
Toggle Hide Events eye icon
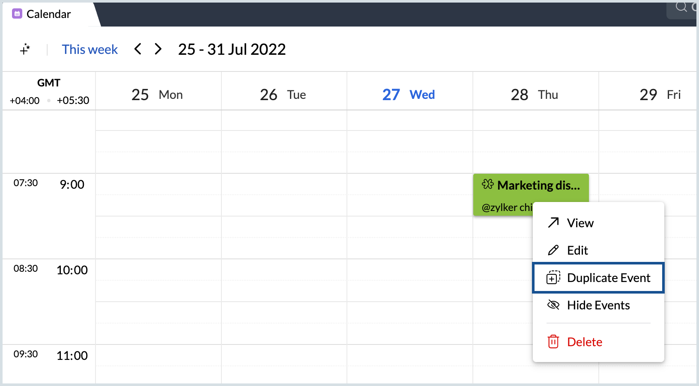pos(553,305)
